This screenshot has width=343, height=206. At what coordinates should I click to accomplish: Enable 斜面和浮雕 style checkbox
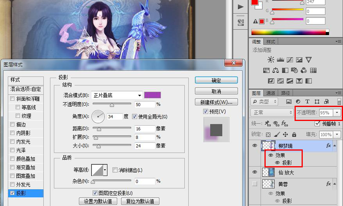pyautogui.click(x=13, y=99)
